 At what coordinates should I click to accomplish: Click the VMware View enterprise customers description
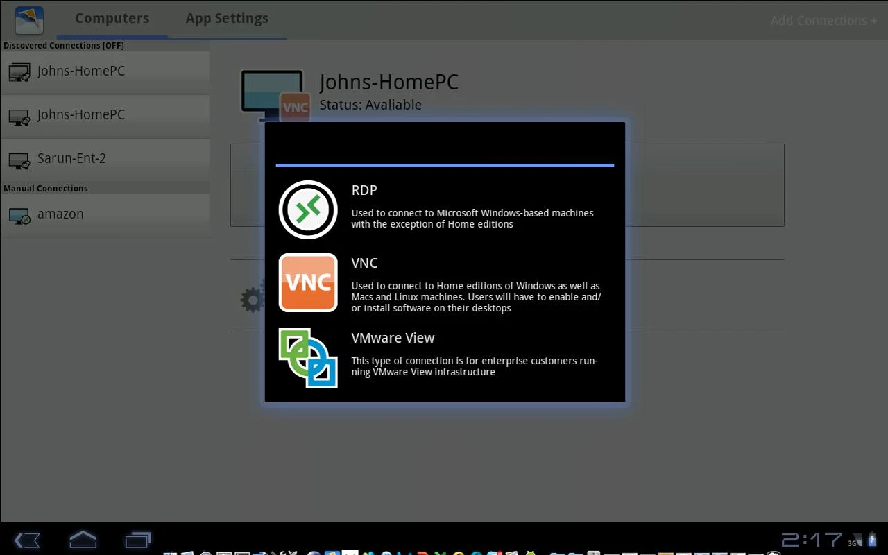pos(475,366)
